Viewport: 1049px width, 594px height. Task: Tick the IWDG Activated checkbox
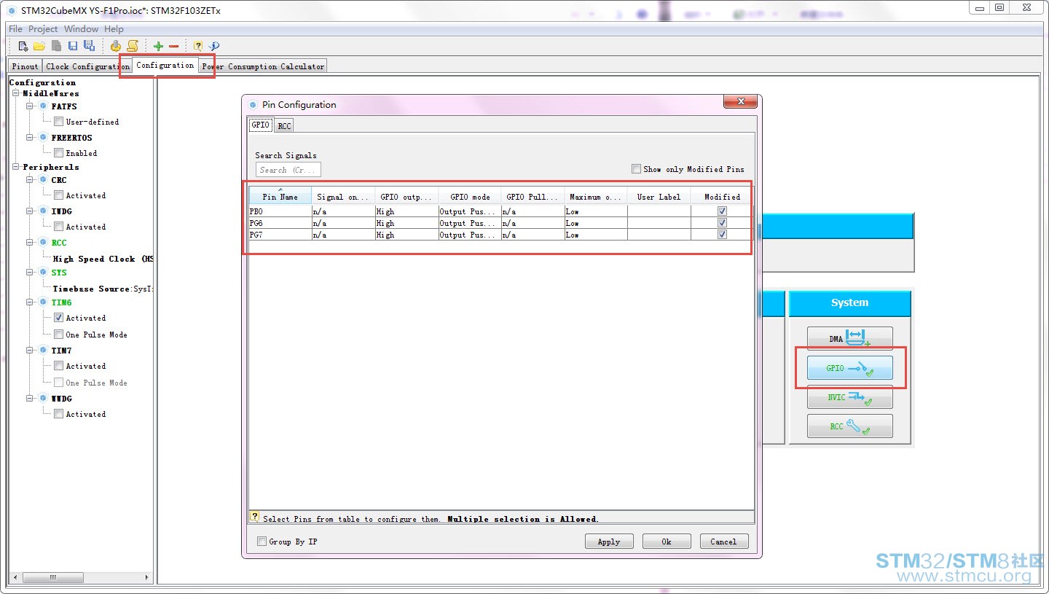(58, 227)
